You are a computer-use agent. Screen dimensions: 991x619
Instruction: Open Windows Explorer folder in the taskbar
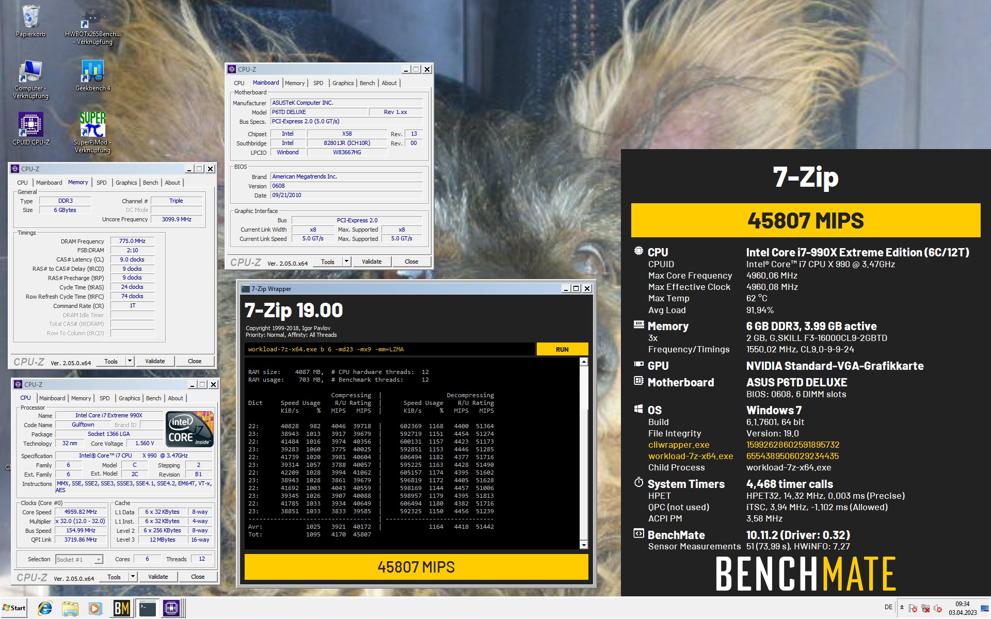point(70,608)
